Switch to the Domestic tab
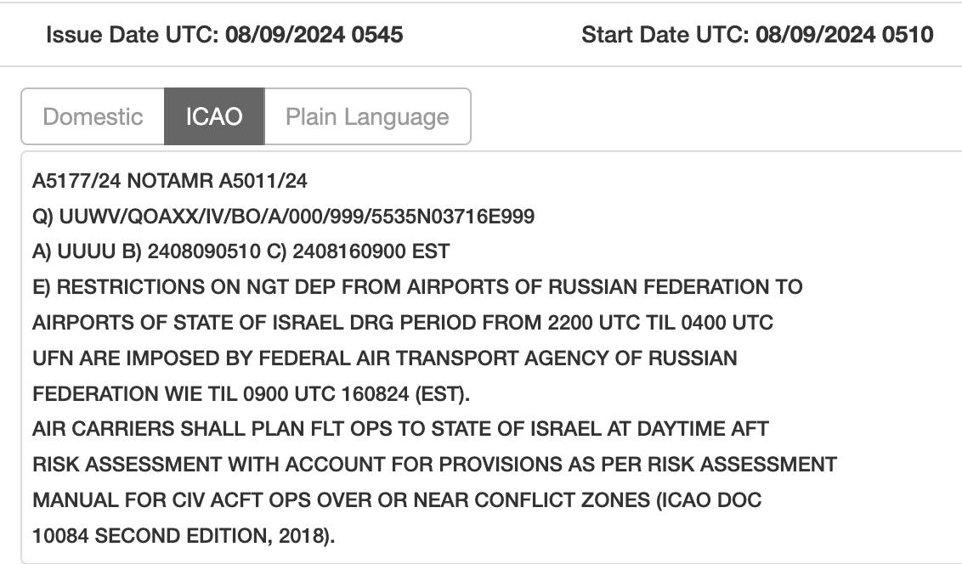 pyautogui.click(x=93, y=116)
